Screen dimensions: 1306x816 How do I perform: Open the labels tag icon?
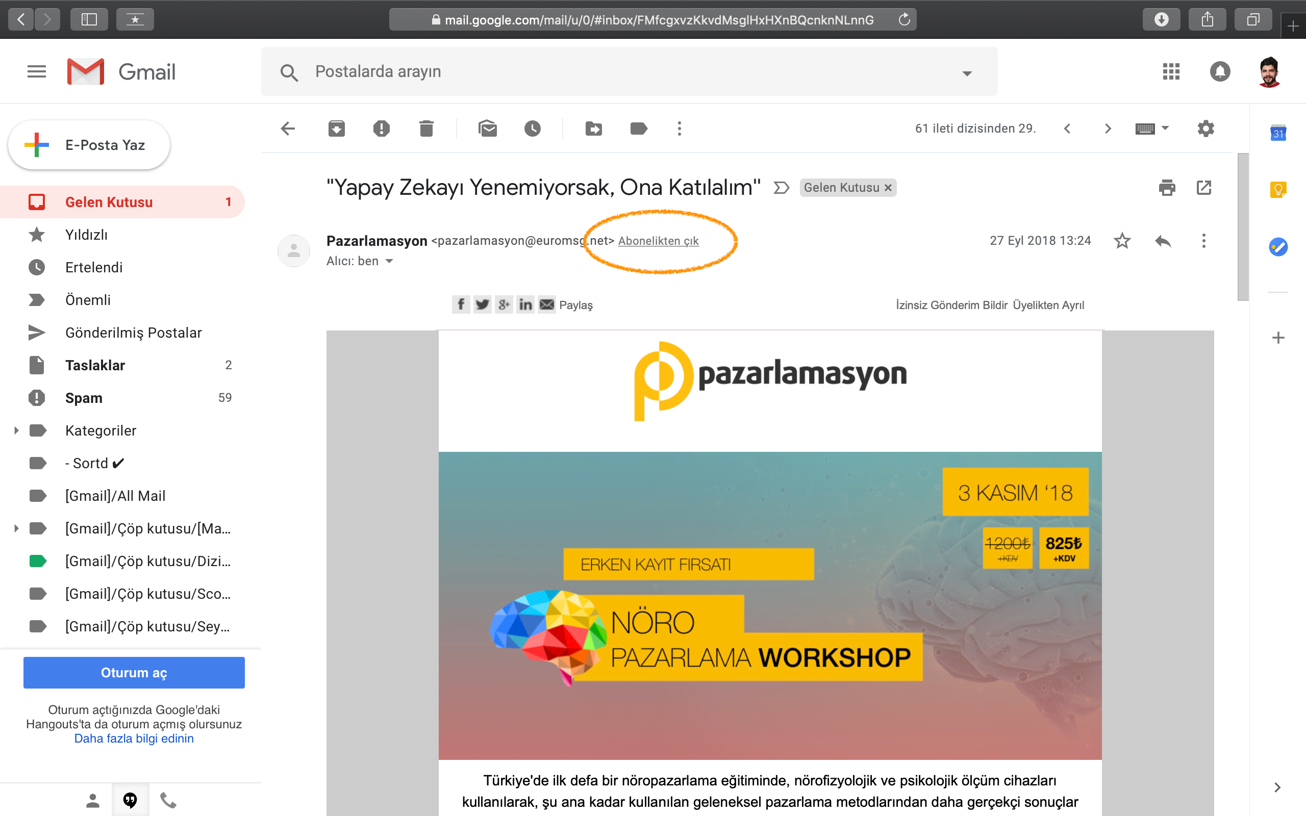(x=638, y=129)
